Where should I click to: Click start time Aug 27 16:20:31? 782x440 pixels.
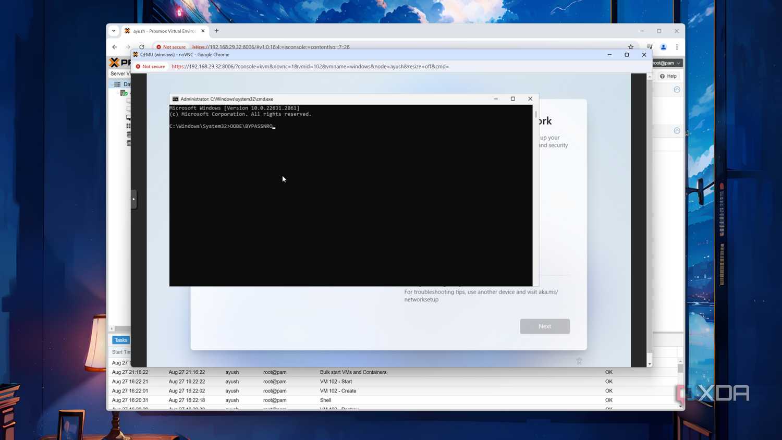coord(130,400)
